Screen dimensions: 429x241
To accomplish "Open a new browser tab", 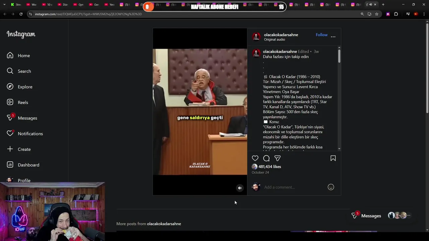I will click(383, 5).
